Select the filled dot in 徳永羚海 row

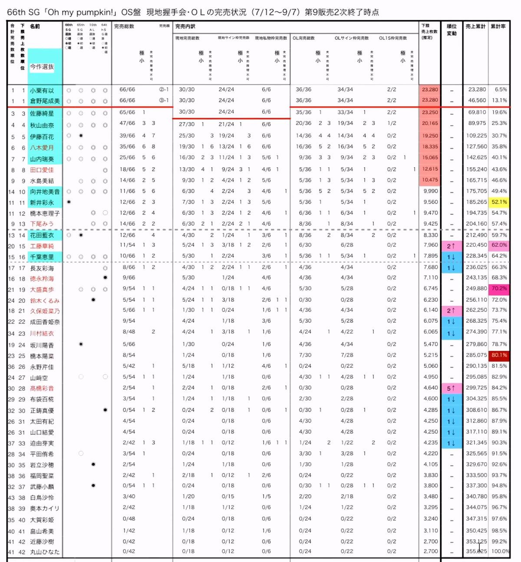pos(105,278)
